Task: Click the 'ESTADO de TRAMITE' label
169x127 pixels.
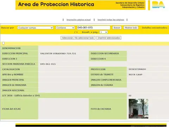Action: click(102, 74)
